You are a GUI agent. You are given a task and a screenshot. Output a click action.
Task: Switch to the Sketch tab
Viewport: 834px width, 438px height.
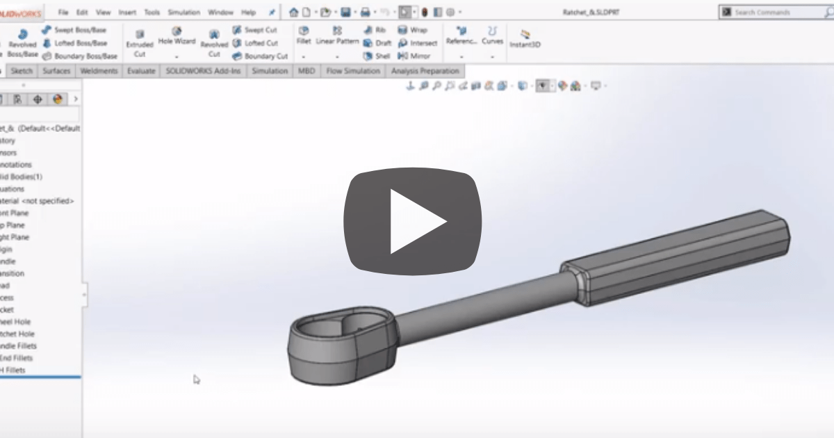coord(22,71)
